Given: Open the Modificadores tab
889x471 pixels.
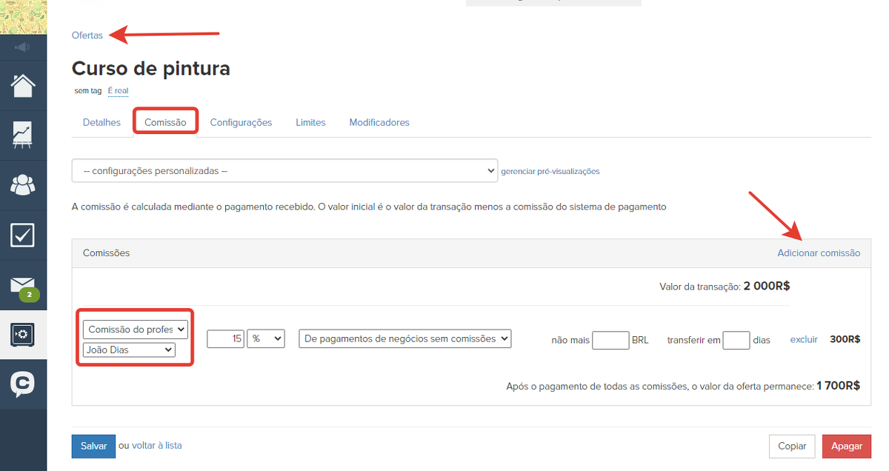Looking at the screenshot, I should pos(379,122).
